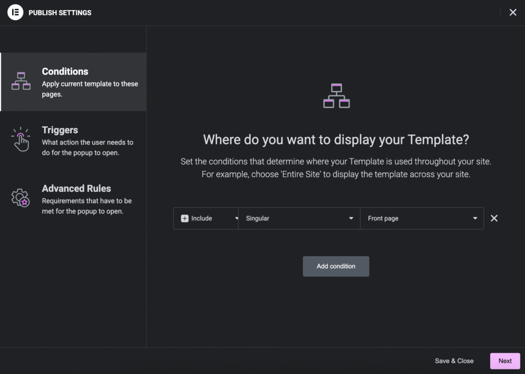Click the Triggers hand-tap icon
Screen dimensions: 525x374
21,139
